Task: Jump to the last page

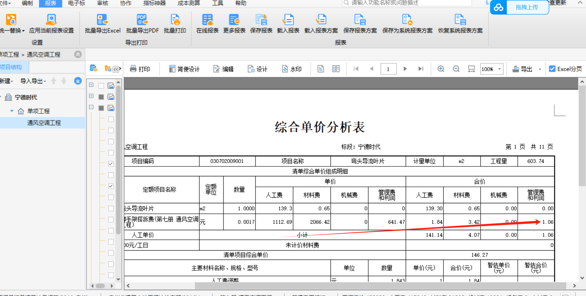Action: [421, 69]
